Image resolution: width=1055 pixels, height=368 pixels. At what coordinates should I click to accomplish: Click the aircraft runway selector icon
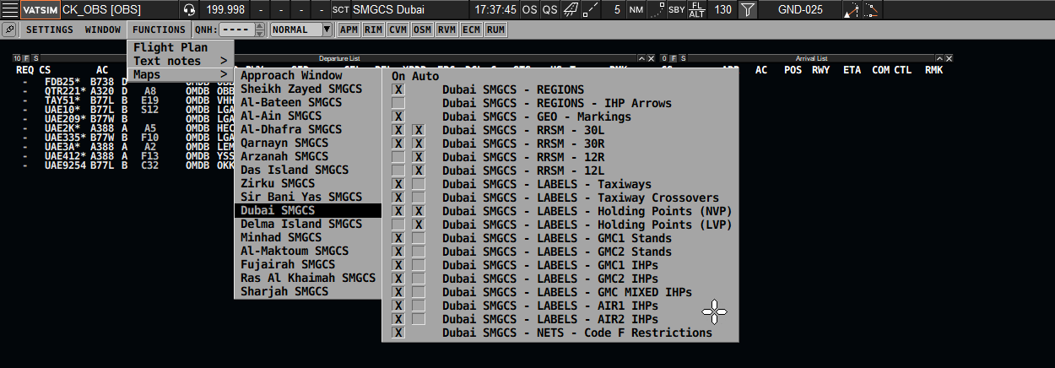571,9
